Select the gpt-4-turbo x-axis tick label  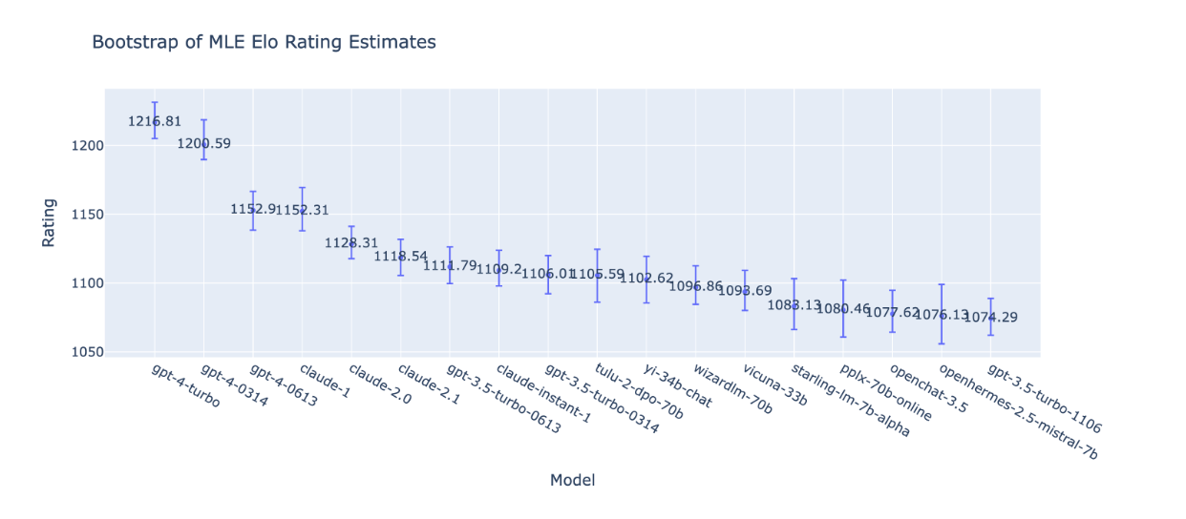(185, 385)
